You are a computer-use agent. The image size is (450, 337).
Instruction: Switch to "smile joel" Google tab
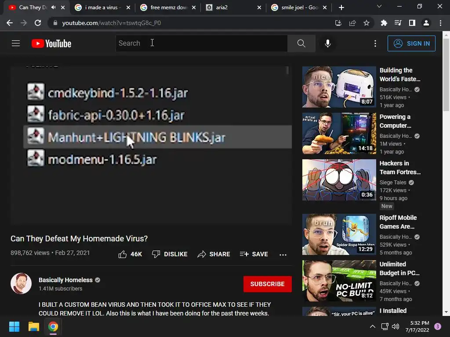[298, 7]
